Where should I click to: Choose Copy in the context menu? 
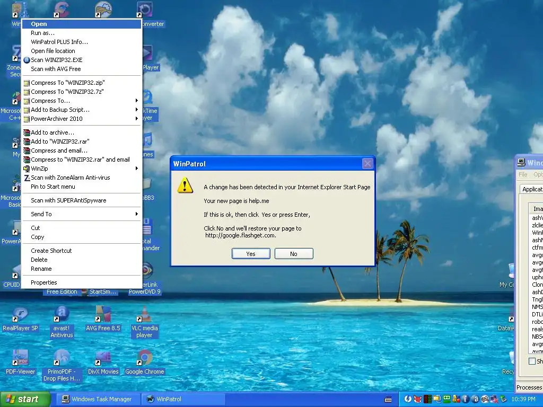tap(81, 237)
